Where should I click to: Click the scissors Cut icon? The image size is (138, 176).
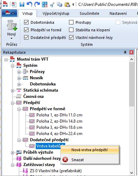(52, 4)
